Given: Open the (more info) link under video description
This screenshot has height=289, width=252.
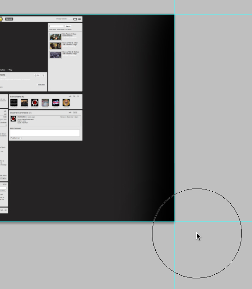Looking at the screenshot, I should pyautogui.click(x=41, y=85).
